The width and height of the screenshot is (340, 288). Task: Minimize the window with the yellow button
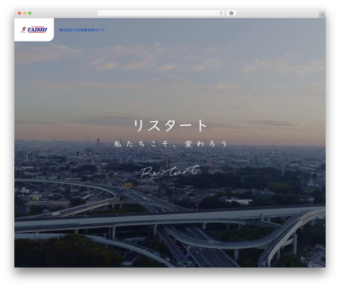pyautogui.click(x=24, y=13)
